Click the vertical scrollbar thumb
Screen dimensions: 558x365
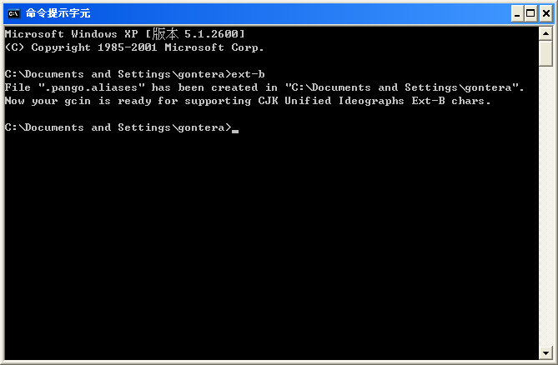click(545, 52)
